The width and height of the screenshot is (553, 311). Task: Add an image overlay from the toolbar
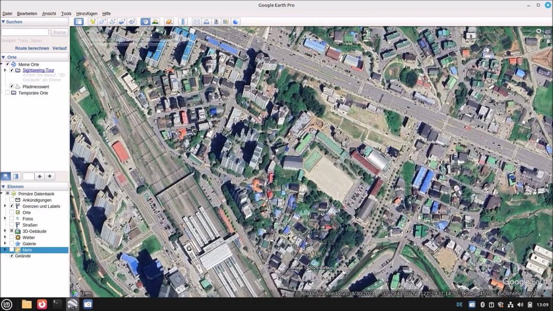tap(122, 22)
